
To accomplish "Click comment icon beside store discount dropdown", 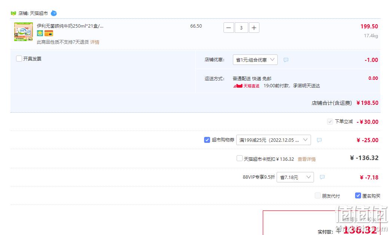I will point(286,60).
